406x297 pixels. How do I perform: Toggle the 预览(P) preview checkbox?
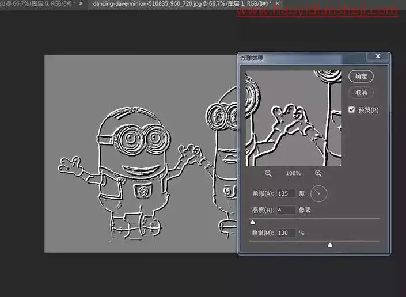tap(351, 110)
